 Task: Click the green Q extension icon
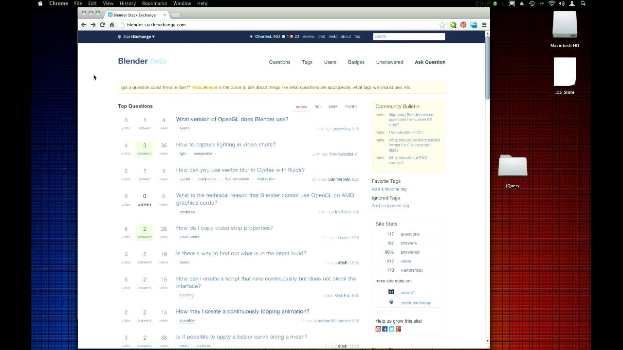point(453,25)
